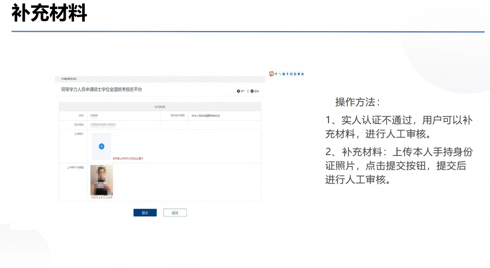
Task: Click the 中国教育考试网 top link
Action: (69, 79)
